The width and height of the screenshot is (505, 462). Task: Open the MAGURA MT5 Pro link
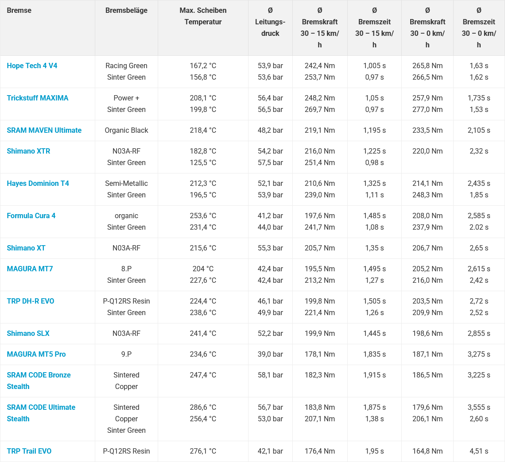coord(36,354)
